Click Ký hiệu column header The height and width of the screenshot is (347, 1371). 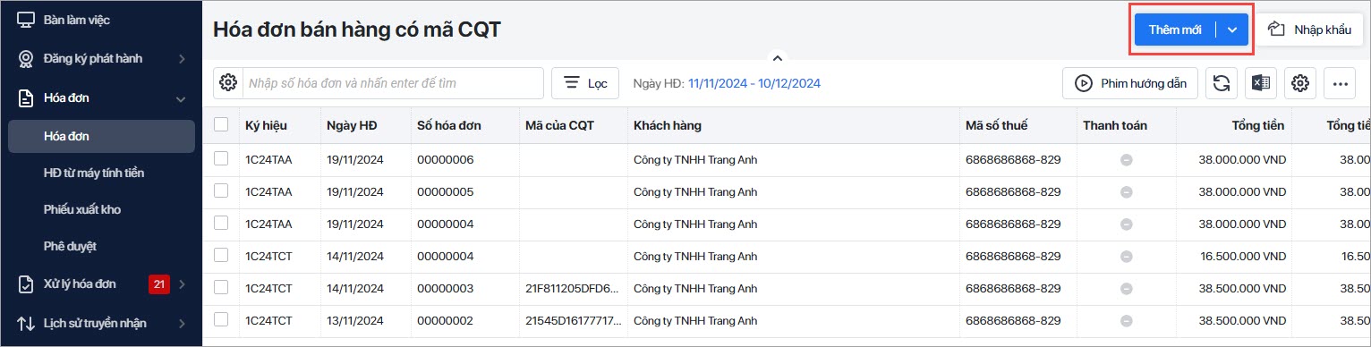[266, 125]
